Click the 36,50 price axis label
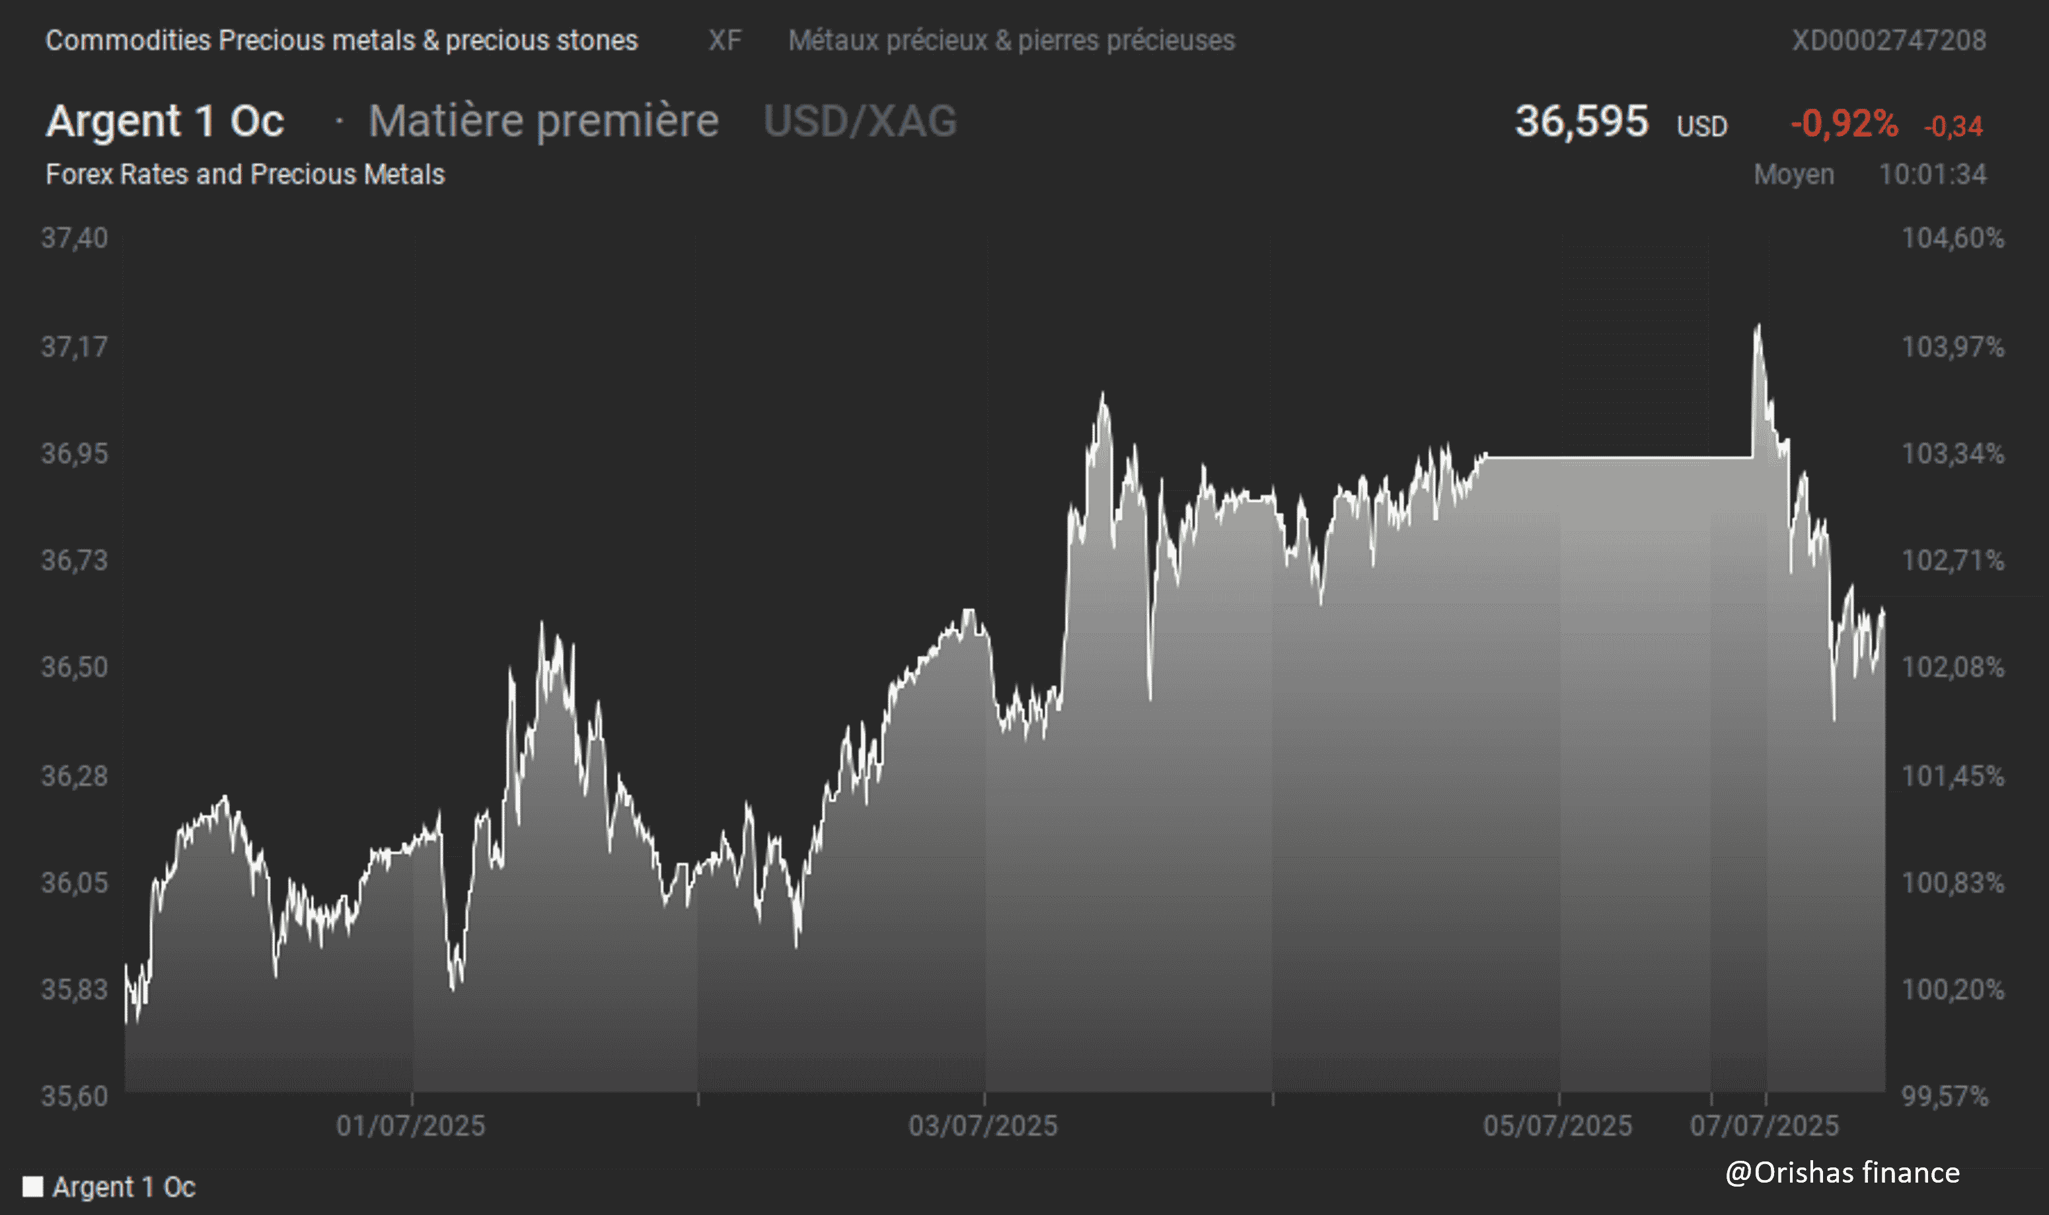Image resolution: width=2049 pixels, height=1215 pixels. (x=75, y=667)
